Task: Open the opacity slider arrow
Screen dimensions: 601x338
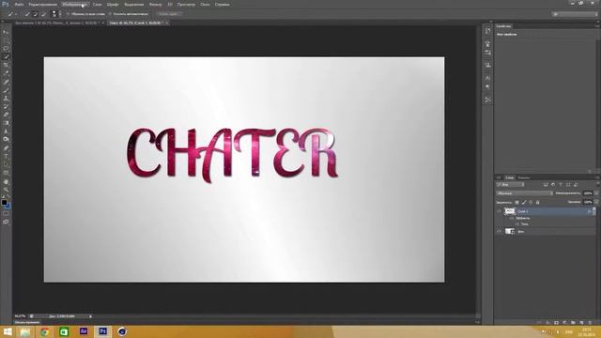Action: [596, 193]
